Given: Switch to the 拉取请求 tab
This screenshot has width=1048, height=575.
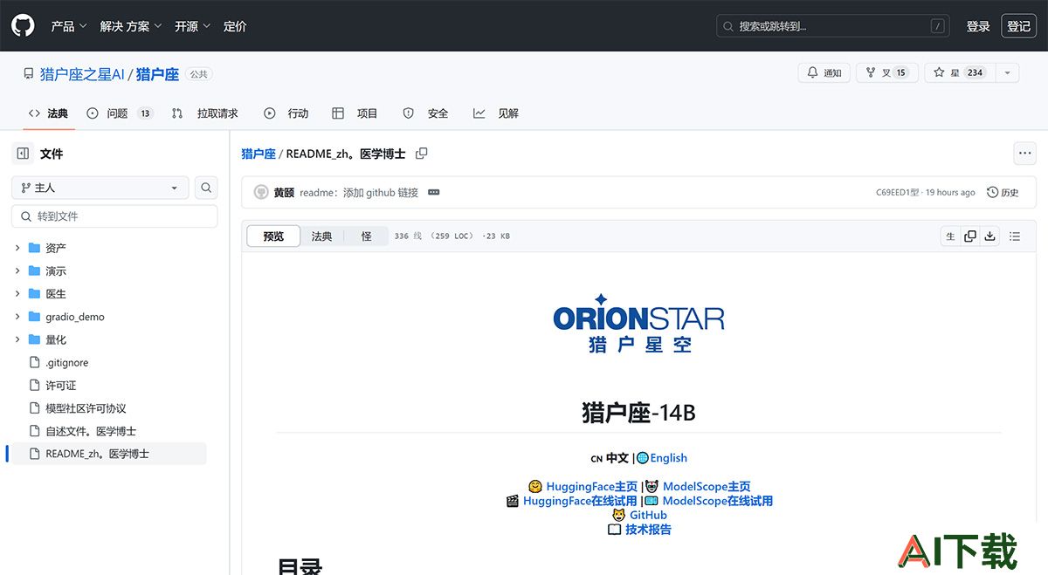Looking at the screenshot, I should [x=205, y=113].
